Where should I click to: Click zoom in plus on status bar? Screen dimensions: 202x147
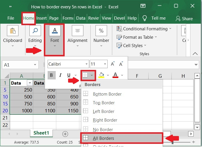point(194,142)
